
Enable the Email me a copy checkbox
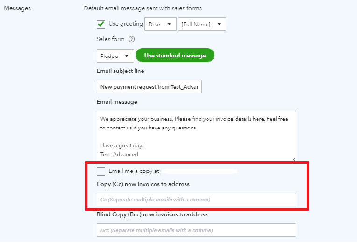tap(101, 171)
